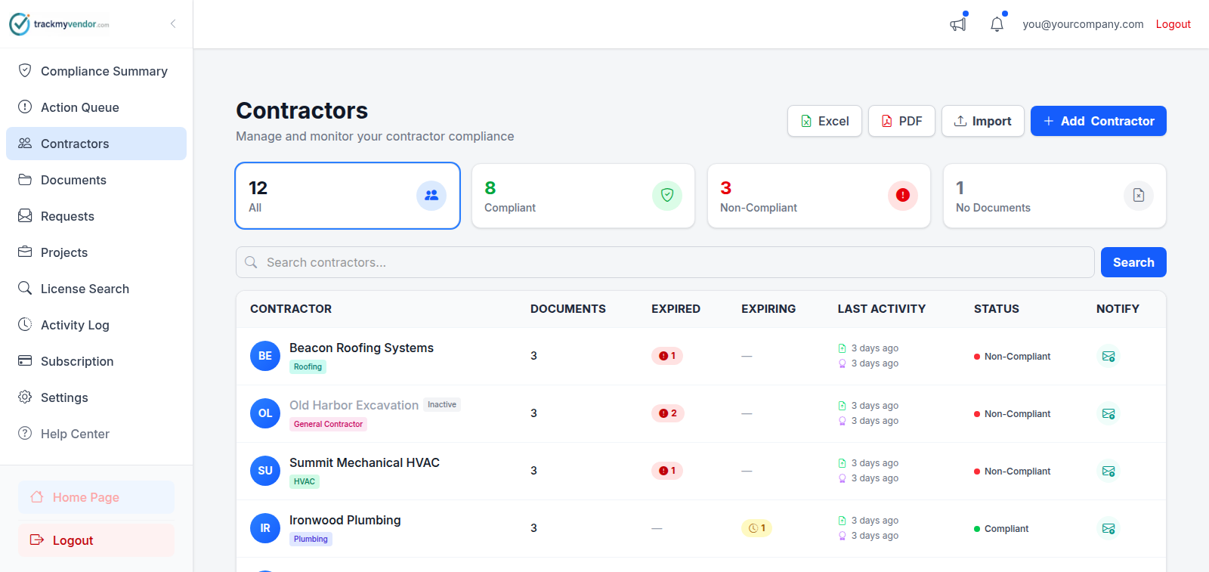Click the you@yourcompany.com account text
The height and width of the screenshot is (572, 1209).
(x=1083, y=24)
